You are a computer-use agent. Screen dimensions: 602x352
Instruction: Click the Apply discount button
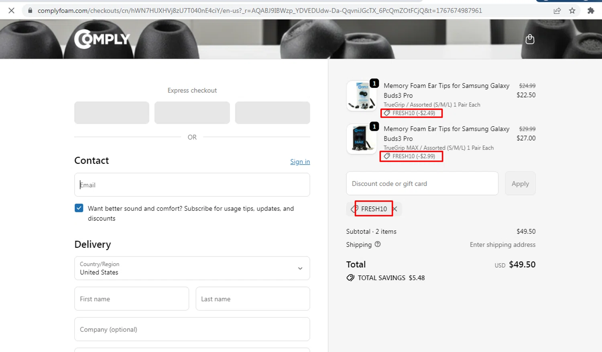[x=520, y=183]
